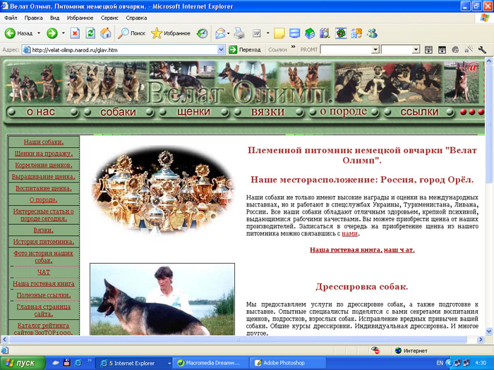
Task: Open the Edit icon dropdown arrow
Action: tap(267, 33)
